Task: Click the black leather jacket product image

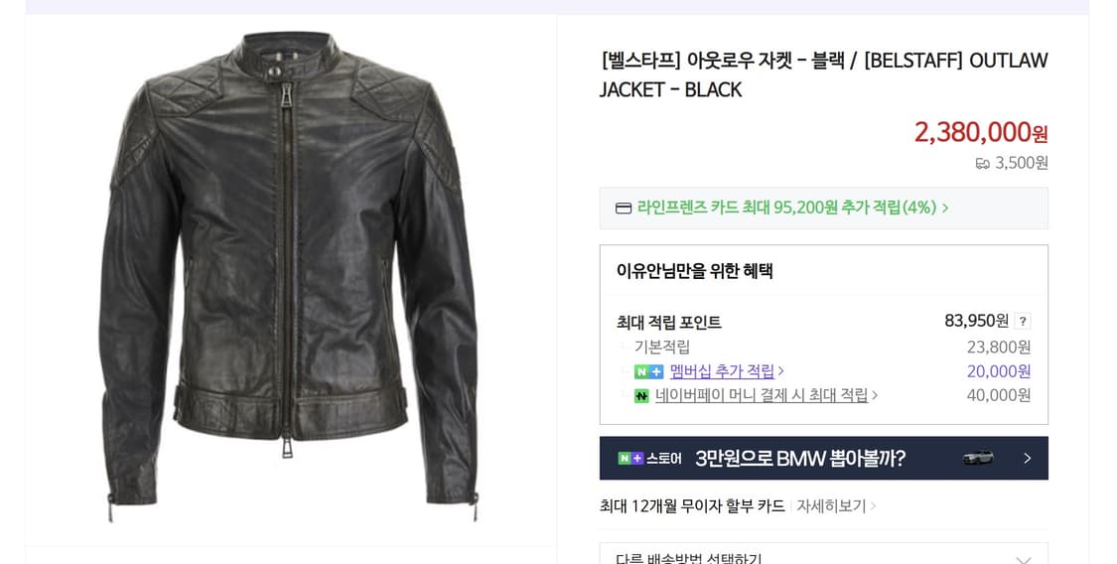Action: pyautogui.click(x=289, y=278)
